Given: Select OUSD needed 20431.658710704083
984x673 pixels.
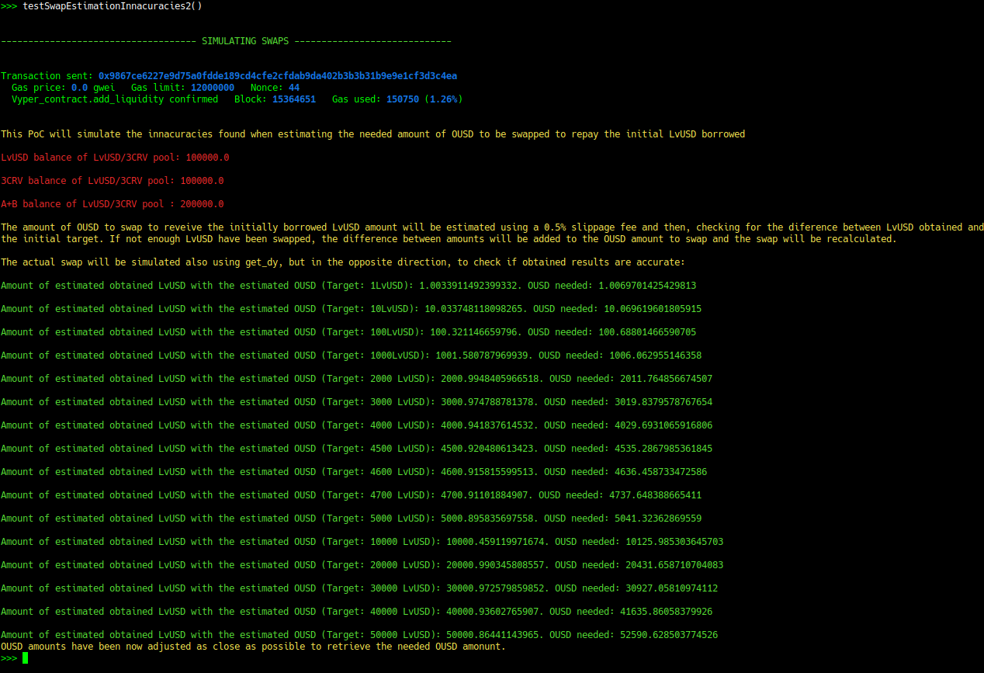Looking at the screenshot, I should 674,565.
